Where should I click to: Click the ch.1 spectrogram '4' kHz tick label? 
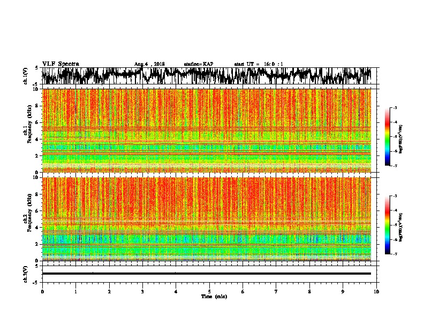click(x=37, y=139)
